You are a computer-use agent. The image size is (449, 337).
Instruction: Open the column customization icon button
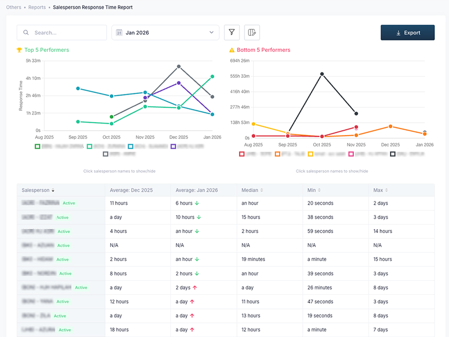coord(252,32)
